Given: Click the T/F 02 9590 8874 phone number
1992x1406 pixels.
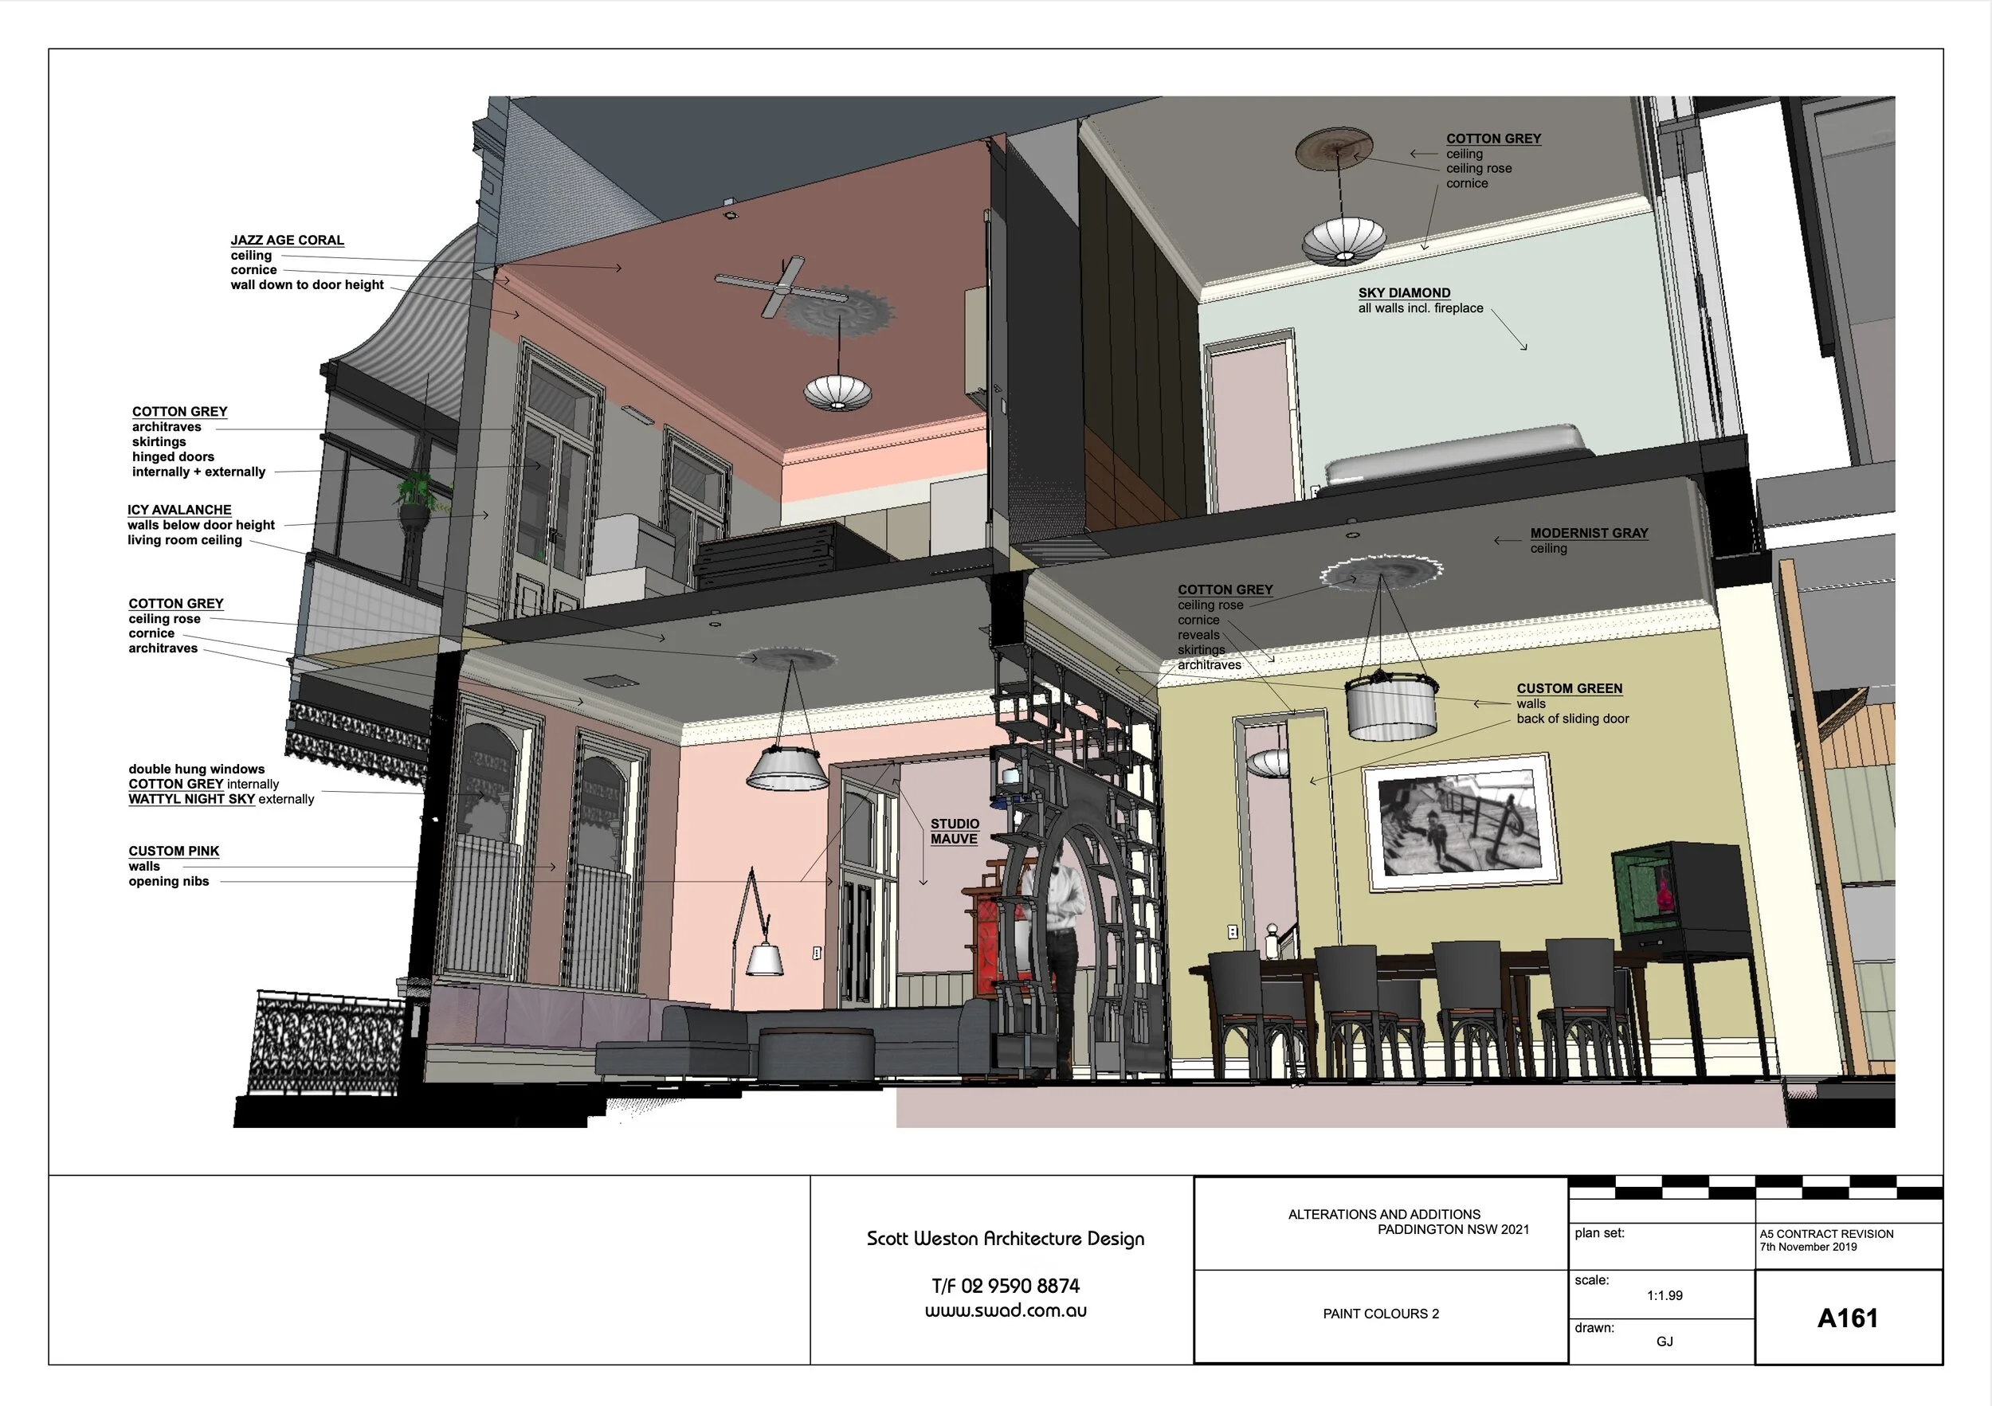Looking at the screenshot, I should pyautogui.click(x=1006, y=1286).
